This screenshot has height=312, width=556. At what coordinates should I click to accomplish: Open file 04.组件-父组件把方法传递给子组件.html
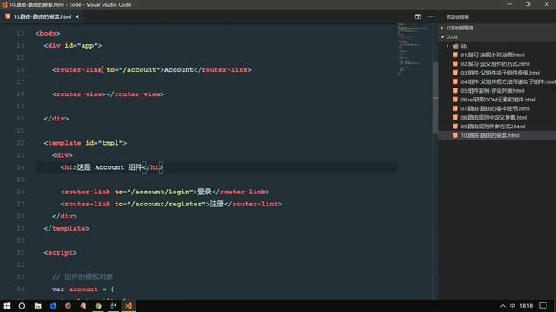click(507, 81)
